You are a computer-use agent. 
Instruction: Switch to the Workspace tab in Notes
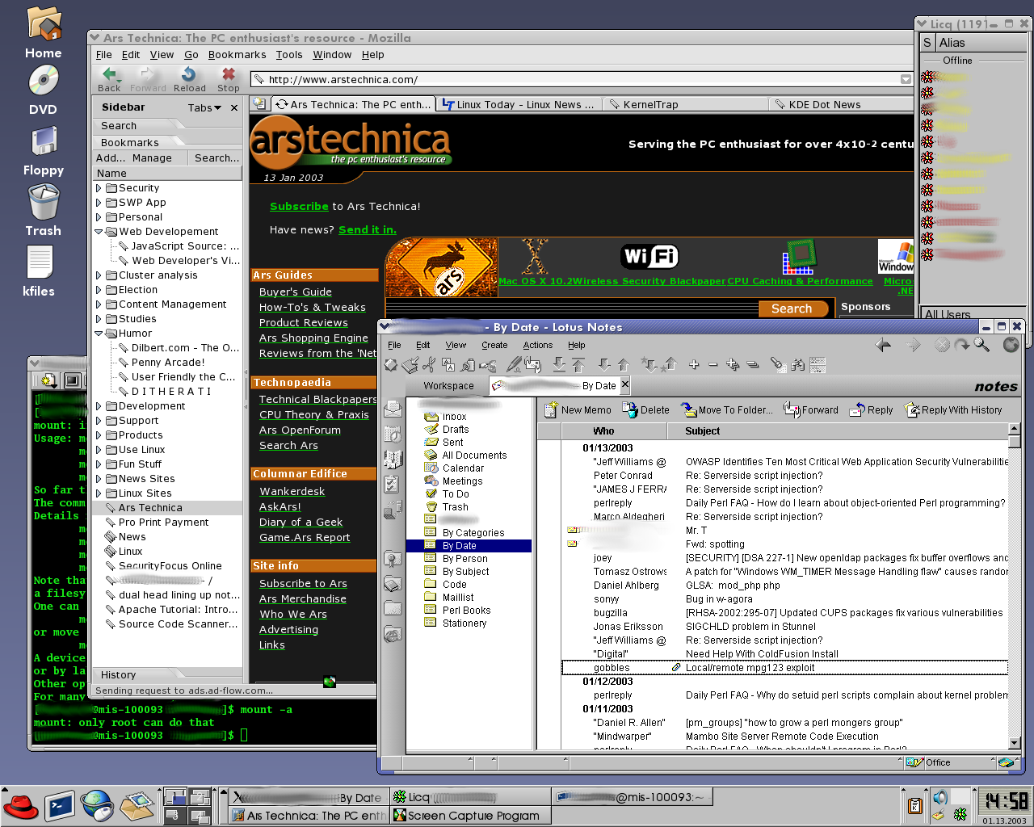[x=448, y=386]
